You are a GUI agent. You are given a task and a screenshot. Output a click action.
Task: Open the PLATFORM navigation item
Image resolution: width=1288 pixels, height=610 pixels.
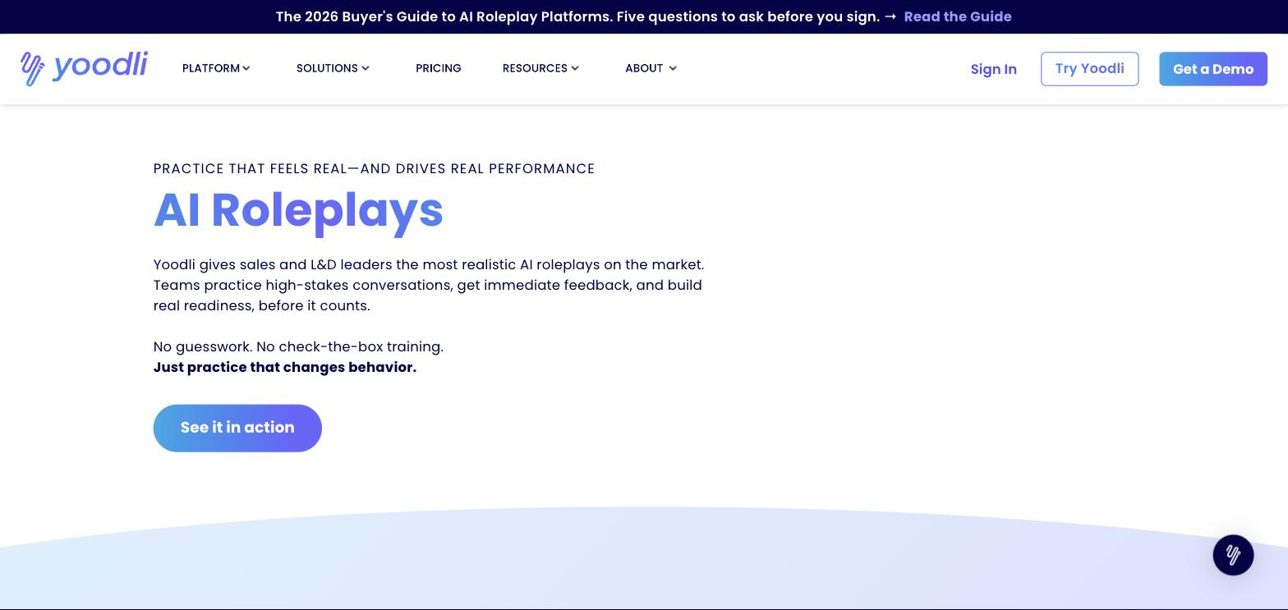211,68
